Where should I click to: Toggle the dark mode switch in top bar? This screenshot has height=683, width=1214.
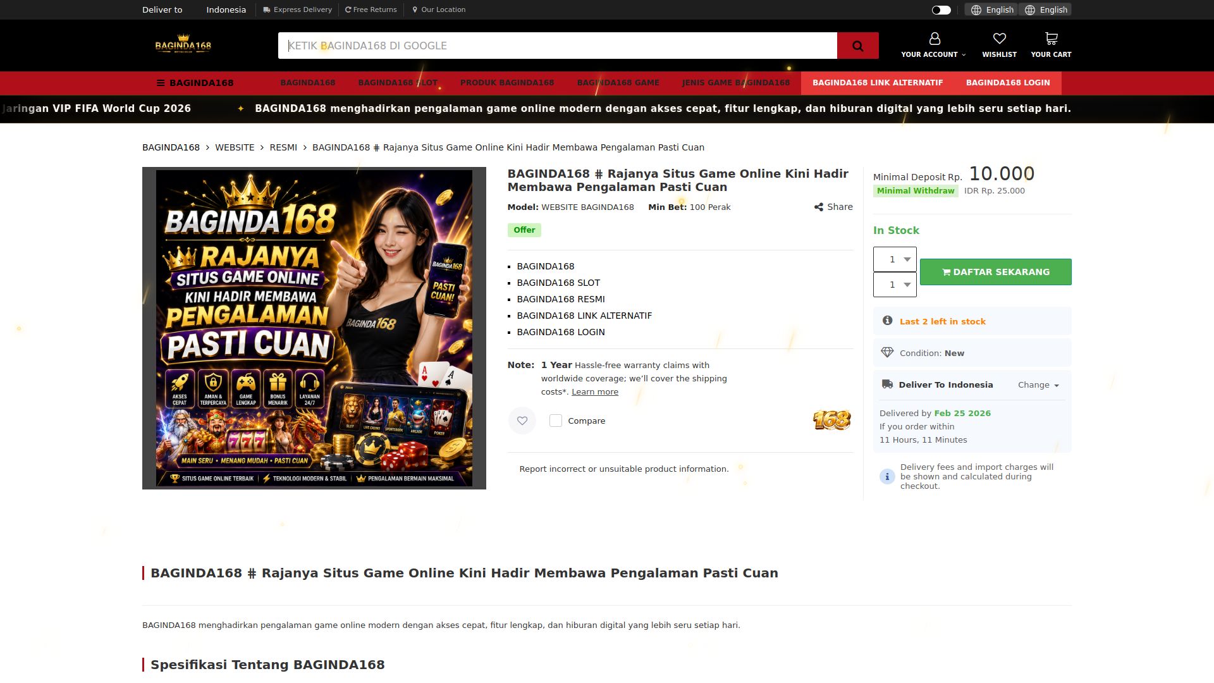coord(941,9)
